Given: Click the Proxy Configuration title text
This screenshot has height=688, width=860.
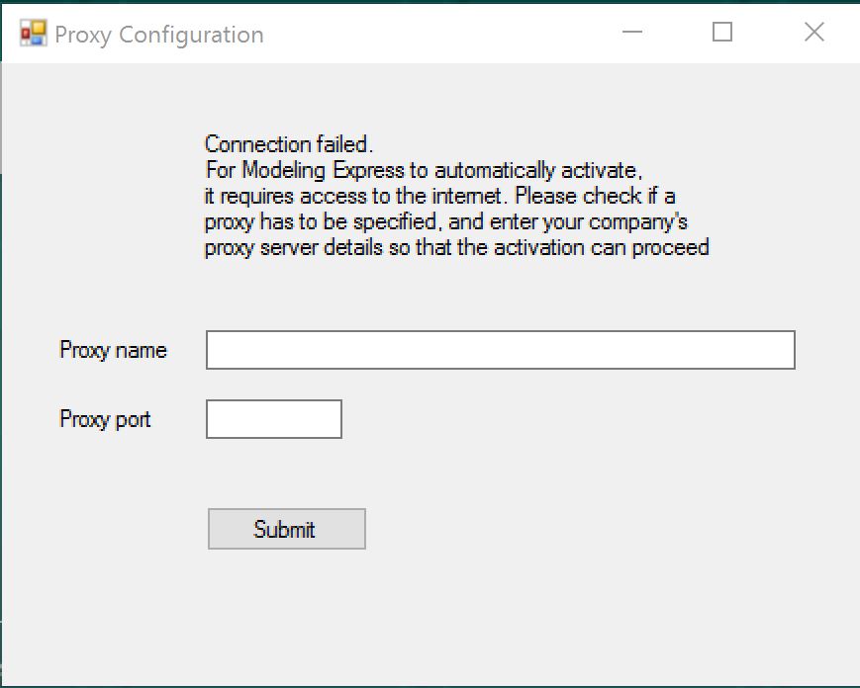Looking at the screenshot, I should coord(159,34).
